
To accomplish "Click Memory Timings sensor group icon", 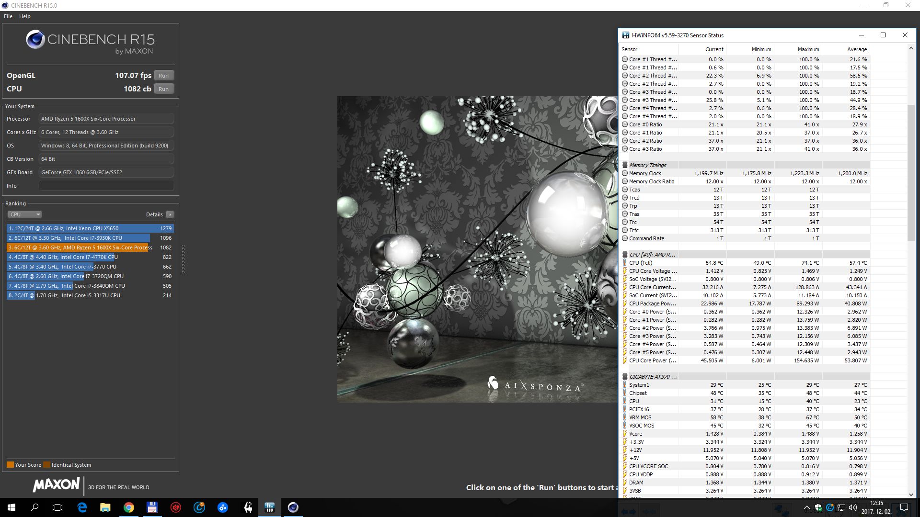I will tap(625, 165).
